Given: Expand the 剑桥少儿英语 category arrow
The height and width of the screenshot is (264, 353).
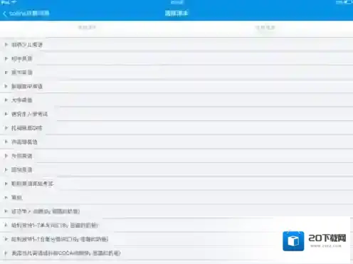Looking at the screenshot, I should click(x=6, y=45).
